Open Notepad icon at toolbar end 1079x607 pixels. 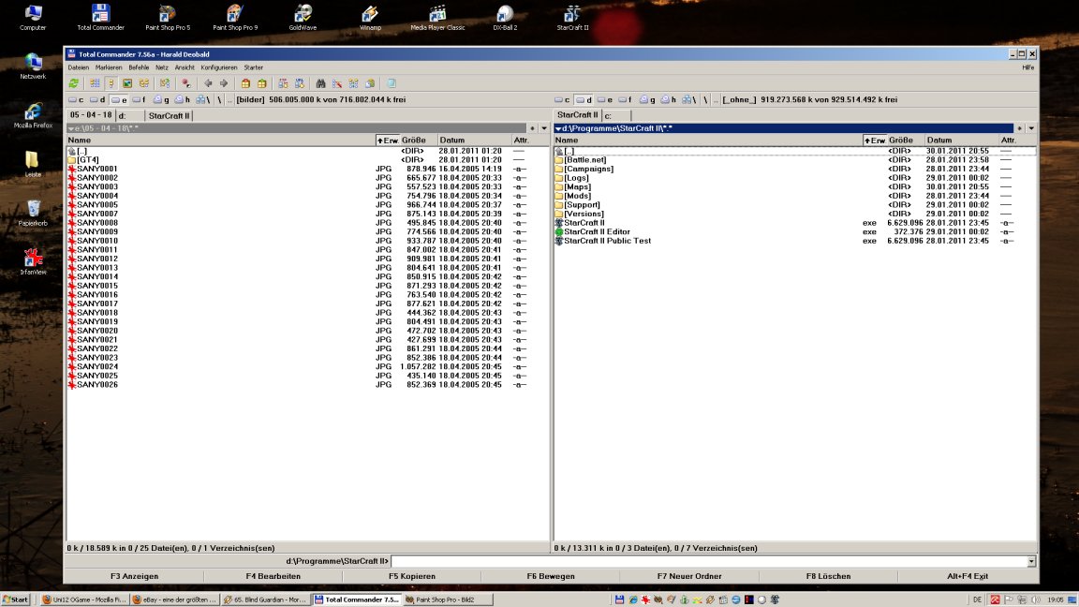tap(392, 83)
